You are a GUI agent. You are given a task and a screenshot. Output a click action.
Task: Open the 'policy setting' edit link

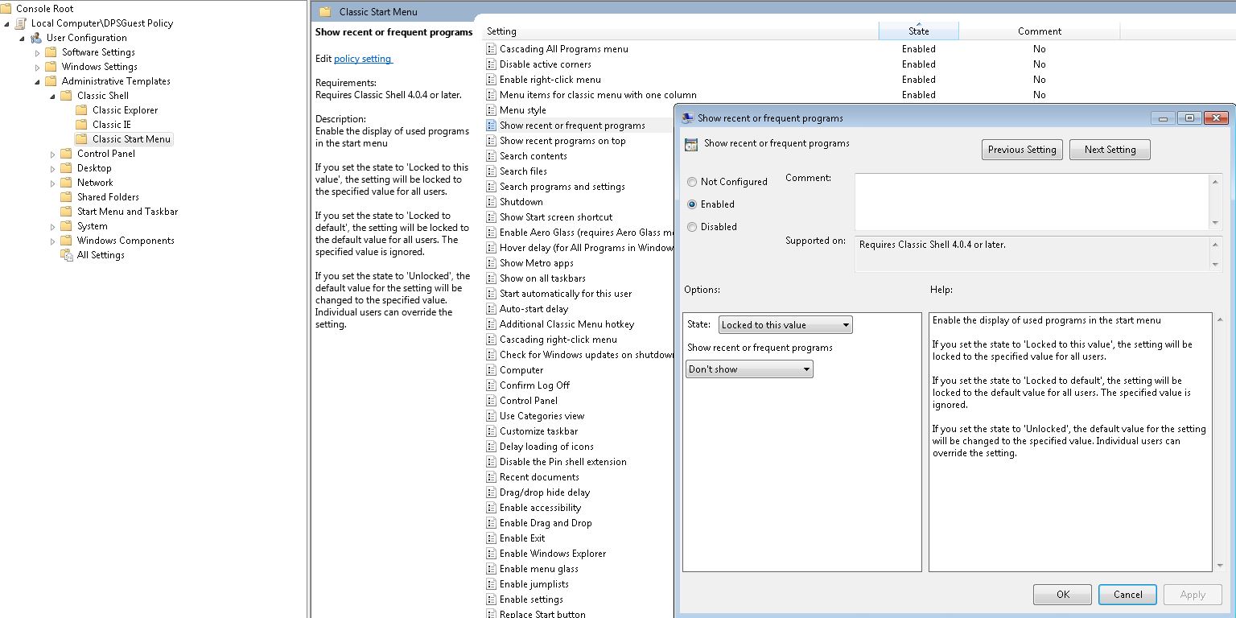click(x=362, y=59)
